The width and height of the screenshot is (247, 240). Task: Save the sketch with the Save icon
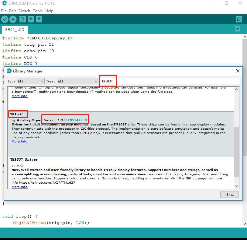click(39, 19)
